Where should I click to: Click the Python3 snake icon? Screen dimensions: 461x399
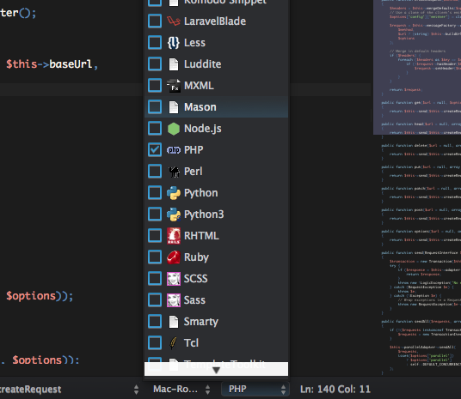[x=174, y=215]
